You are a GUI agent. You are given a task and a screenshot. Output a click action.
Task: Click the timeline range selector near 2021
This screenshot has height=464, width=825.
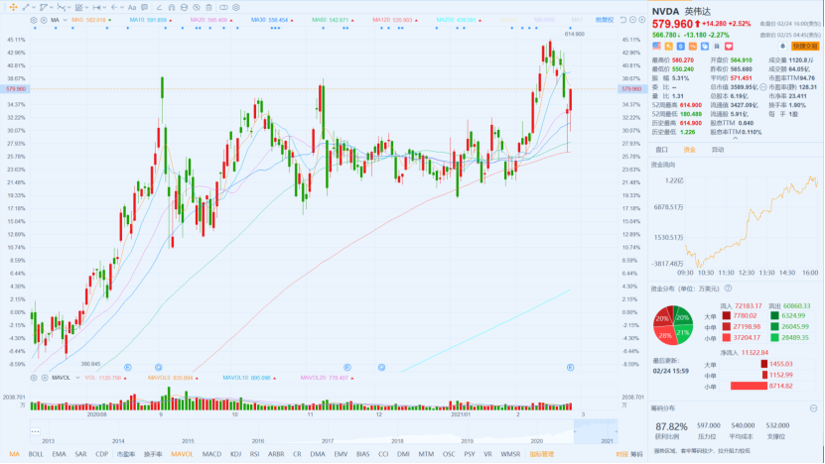[x=595, y=431]
